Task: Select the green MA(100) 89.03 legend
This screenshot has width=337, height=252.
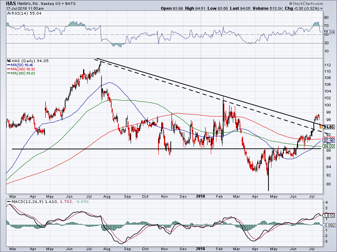Action: click(x=21, y=73)
